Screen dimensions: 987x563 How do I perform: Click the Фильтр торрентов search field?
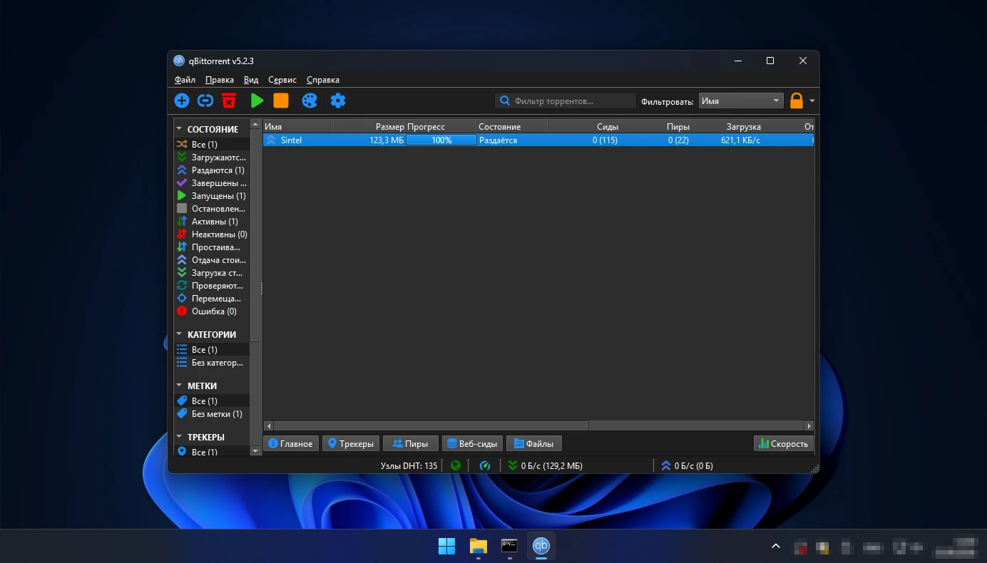coord(566,101)
